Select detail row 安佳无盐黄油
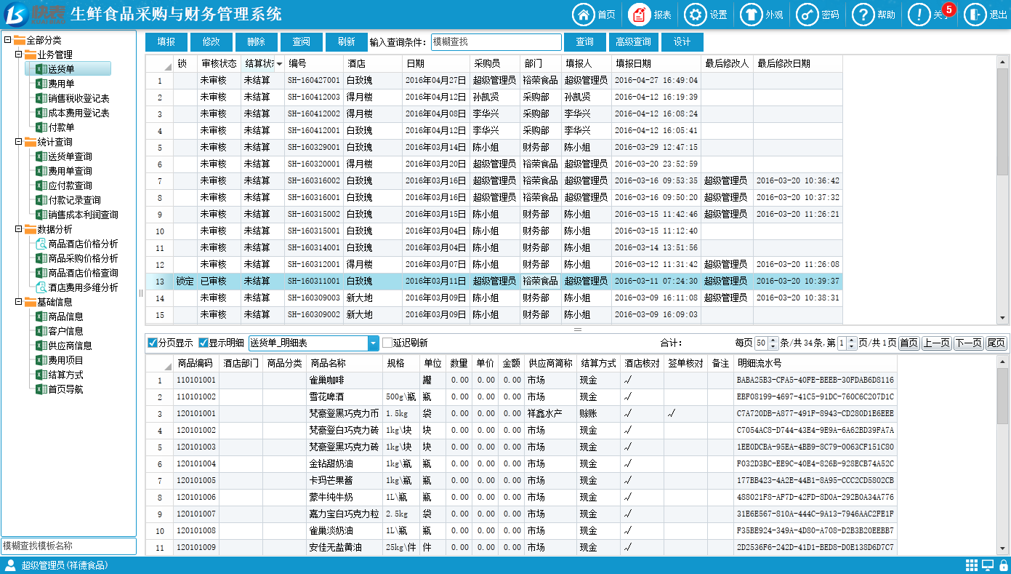This screenshot has width=1011, height=574. point(520,547)
